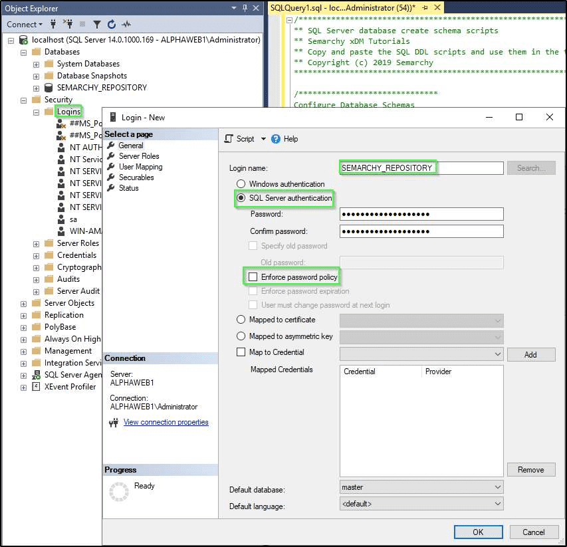This screenshot has height=547, width=567.
Task: Select the Database Snapshots folder
Action: pos(92,76)
